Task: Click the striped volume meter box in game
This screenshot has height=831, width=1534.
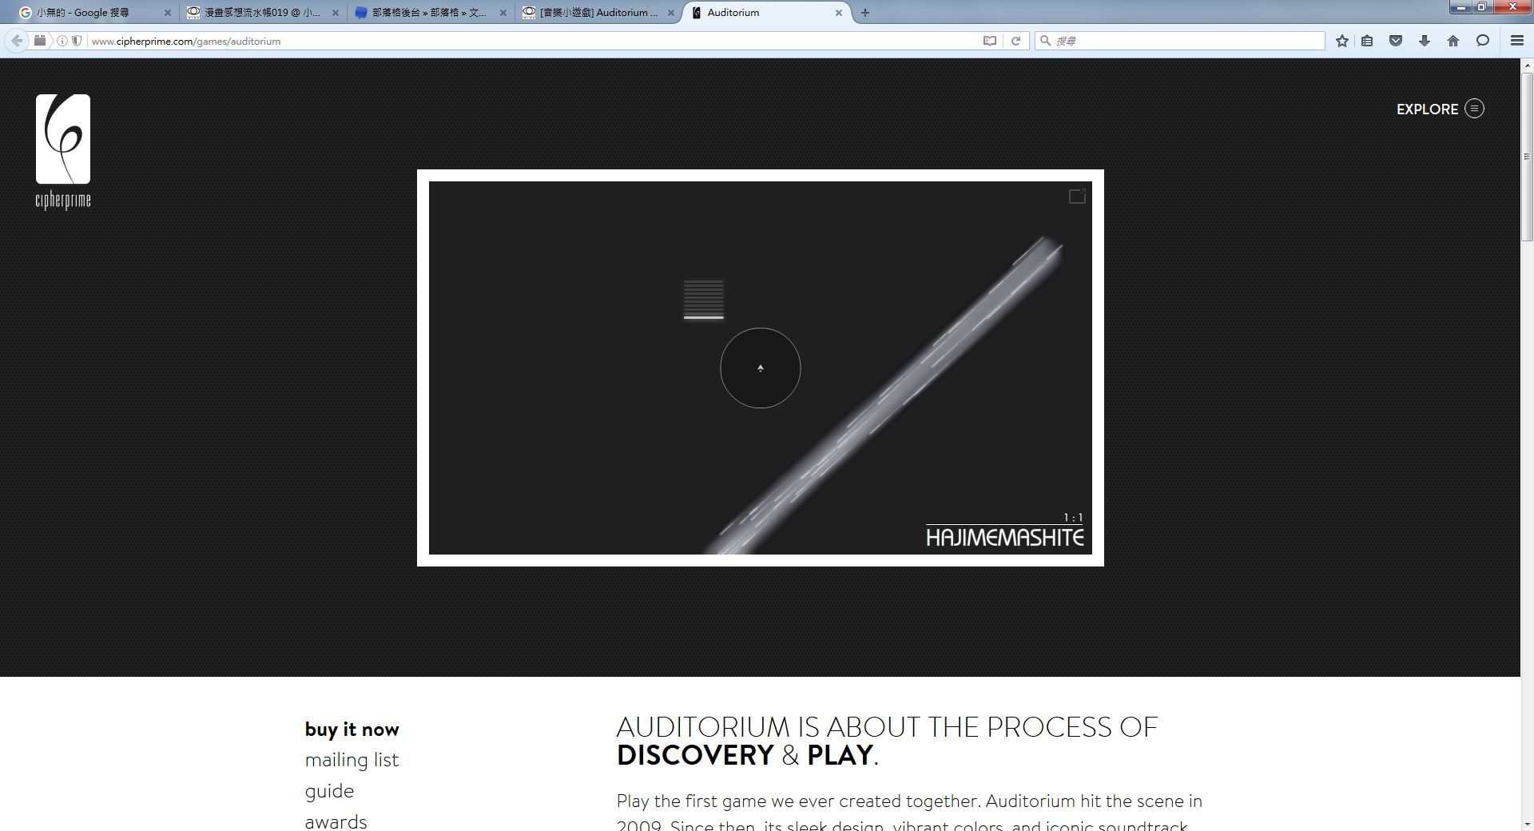Action: point(704,300)
